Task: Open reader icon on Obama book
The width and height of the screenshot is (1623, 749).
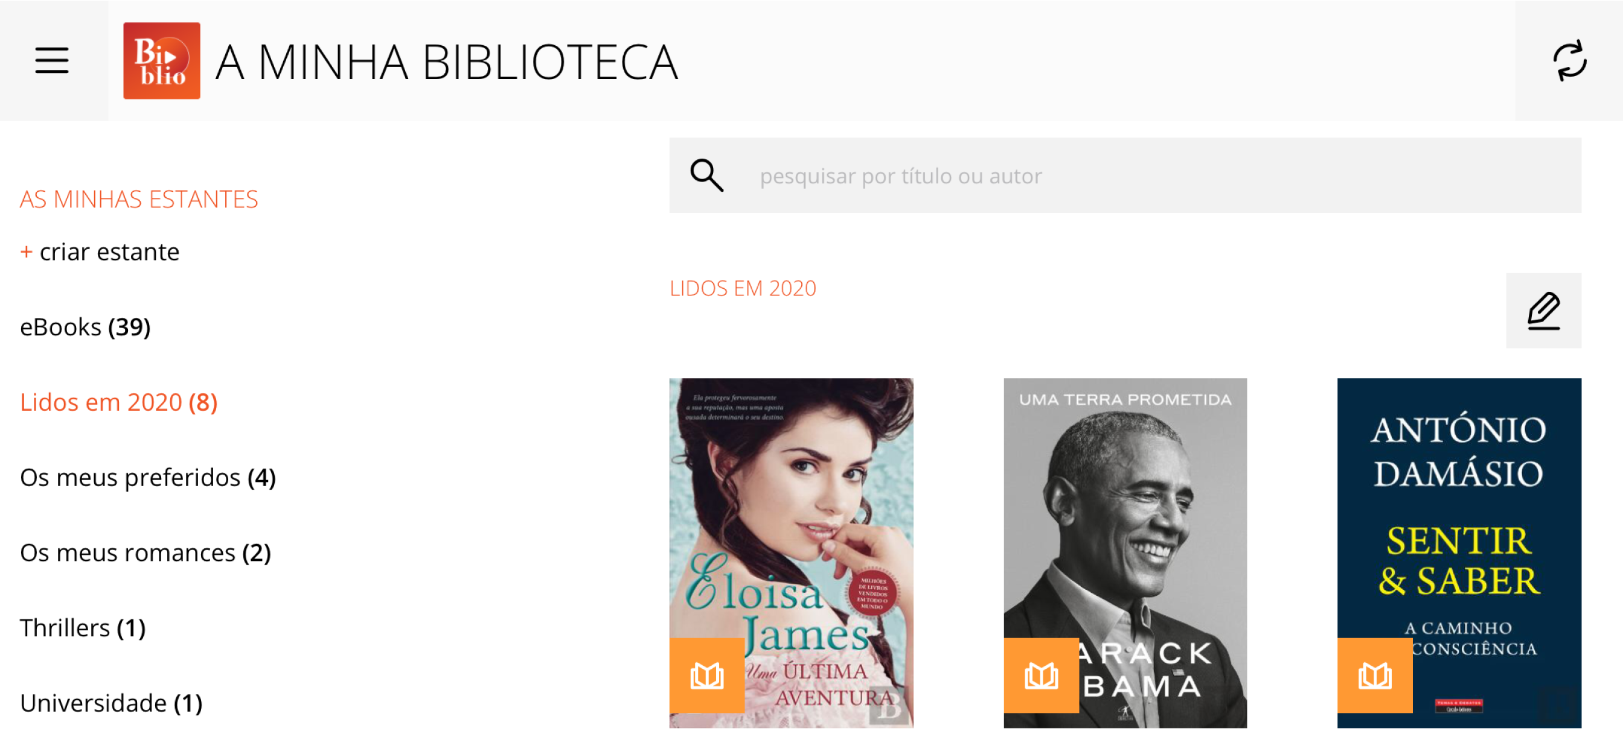Action: point(1041,675)
